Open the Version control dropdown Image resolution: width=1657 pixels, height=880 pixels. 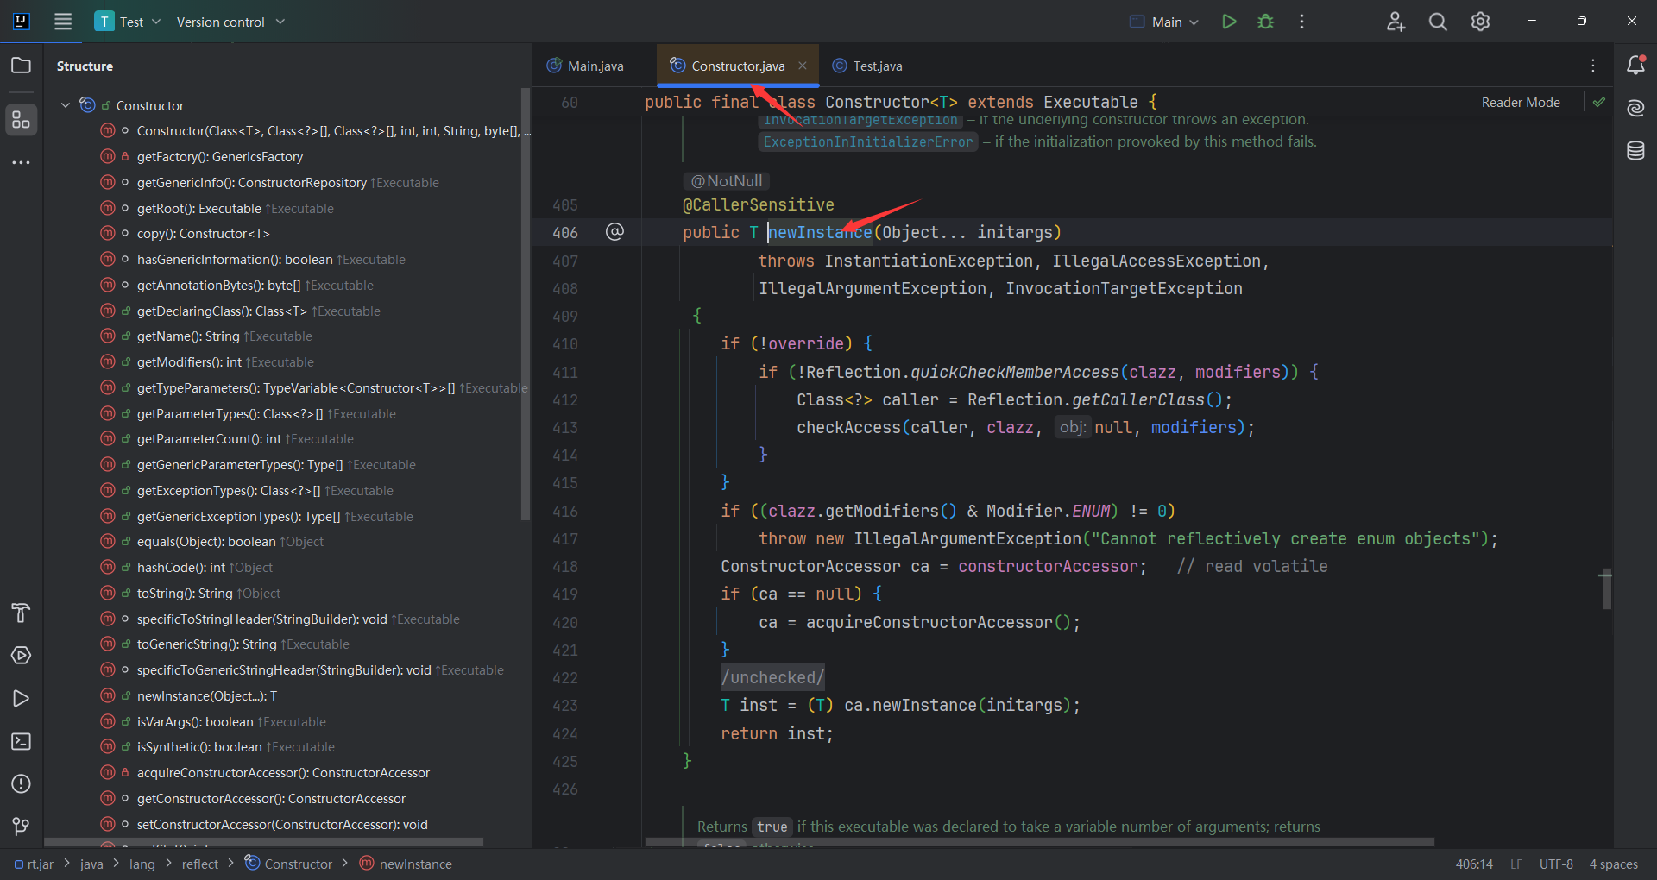[230, 22]
